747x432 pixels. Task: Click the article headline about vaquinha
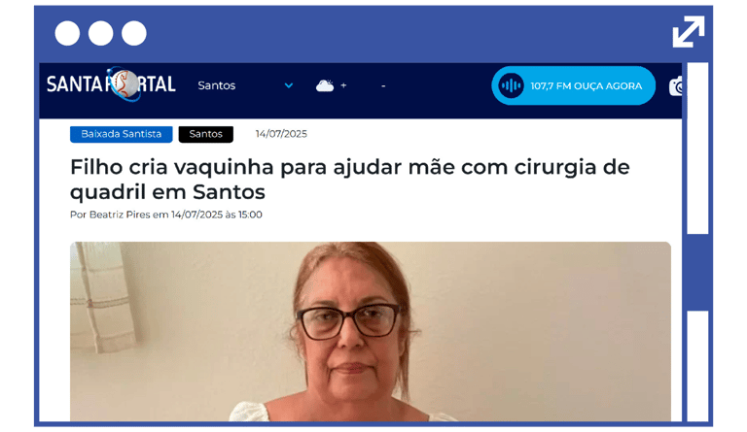(350, 180)
